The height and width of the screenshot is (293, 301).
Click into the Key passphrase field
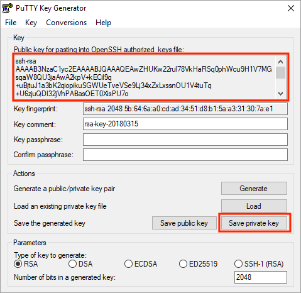coord(185,140)
